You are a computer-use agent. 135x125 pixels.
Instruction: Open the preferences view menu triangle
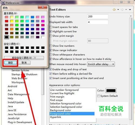[x=130, y=9]
